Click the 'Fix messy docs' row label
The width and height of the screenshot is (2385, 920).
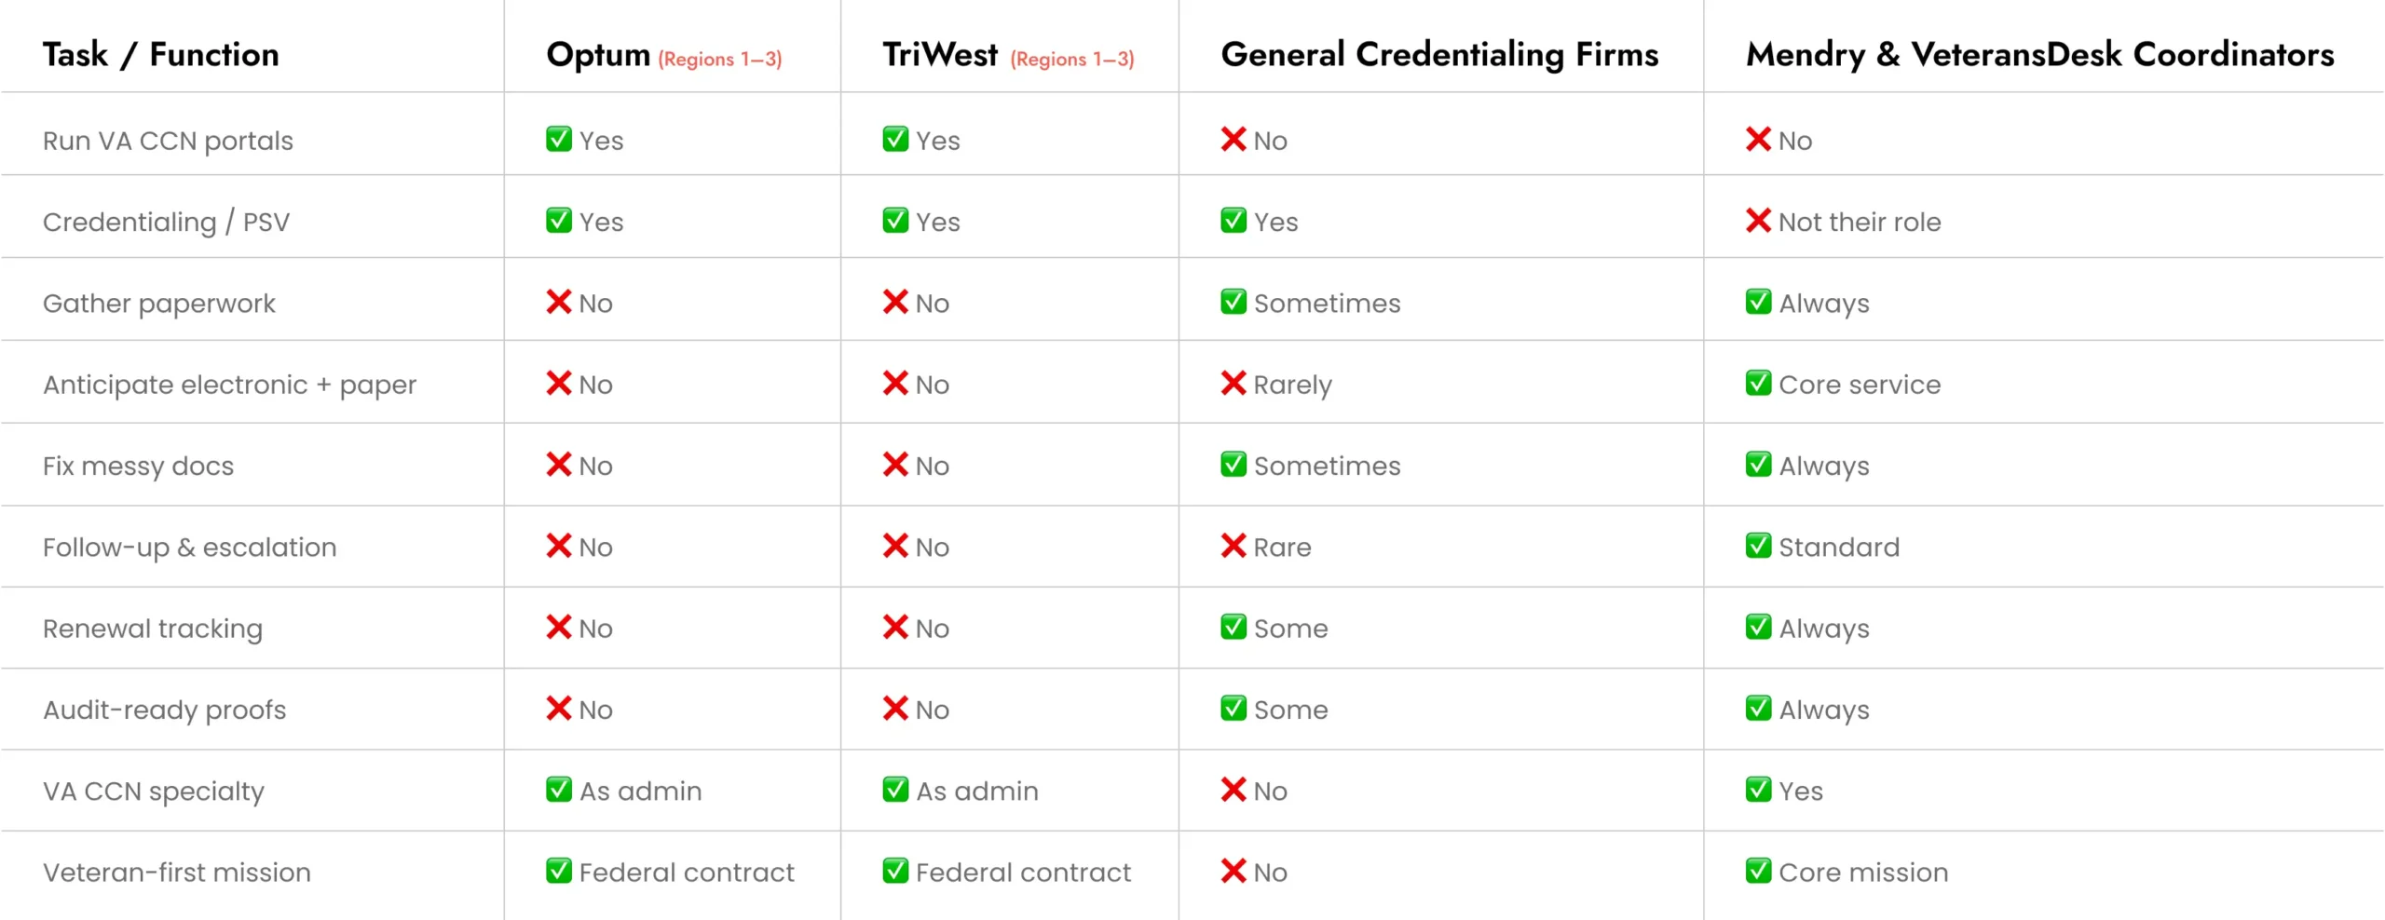pyautogui.click(x=138, y=466)
